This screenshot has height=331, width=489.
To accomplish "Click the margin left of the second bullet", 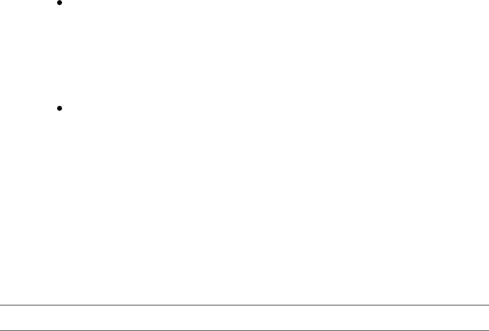I will coord(28,108).
